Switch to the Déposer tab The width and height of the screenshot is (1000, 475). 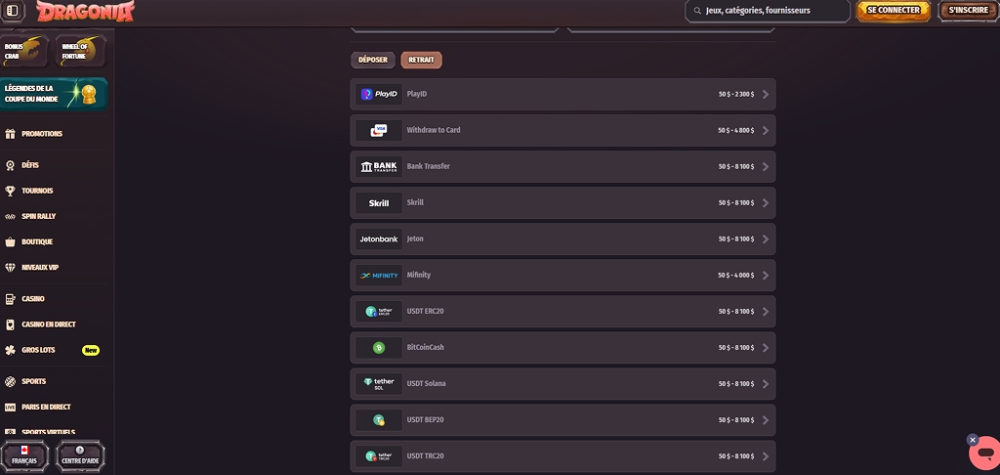coord(373,60)
